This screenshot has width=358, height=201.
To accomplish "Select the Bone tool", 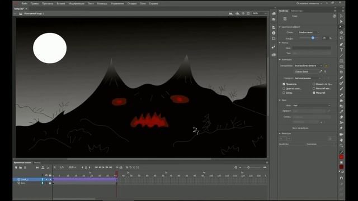I will [x=341, y=95].
